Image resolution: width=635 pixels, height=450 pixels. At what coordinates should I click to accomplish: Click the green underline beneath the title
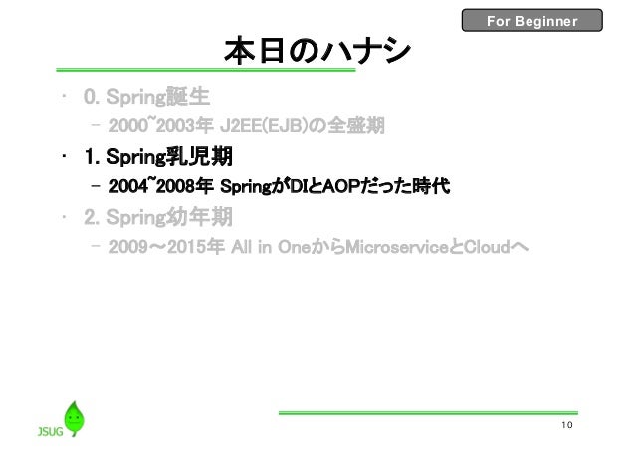click(x=206, y=70)
